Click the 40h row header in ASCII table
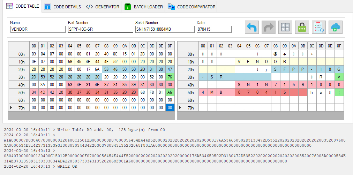This screenshot has height=175, width=353. 188,85
